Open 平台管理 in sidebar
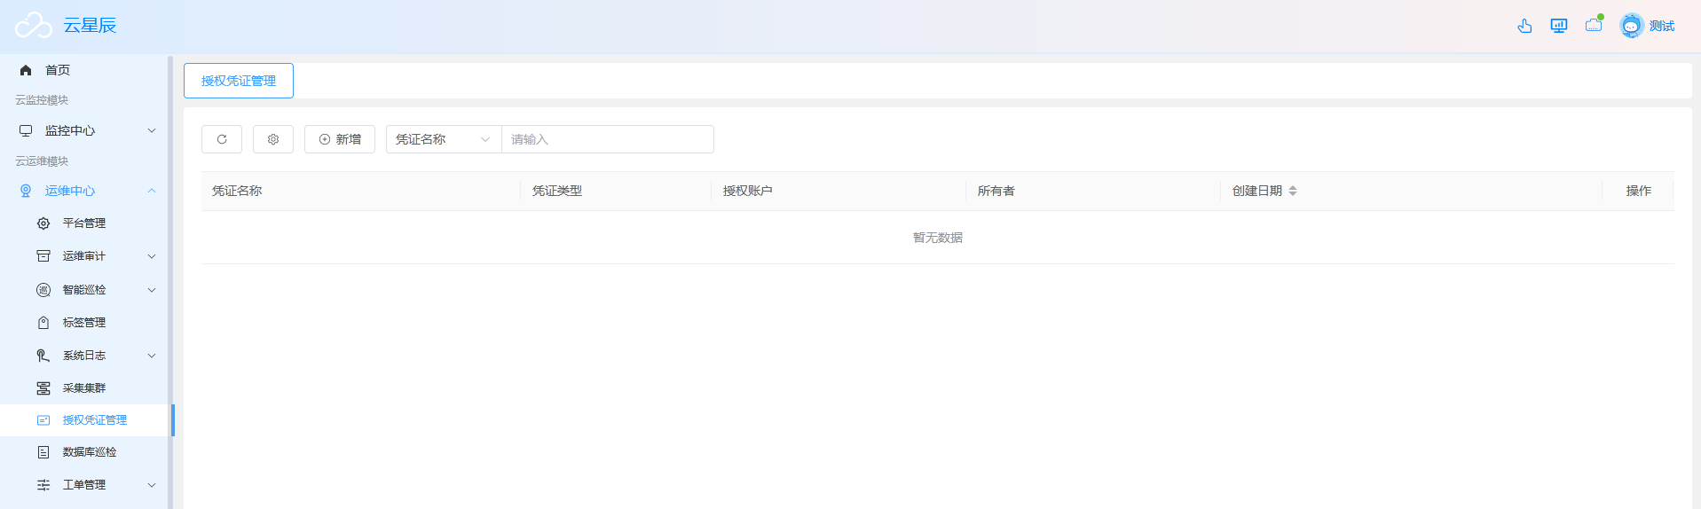This screenshot has width=1701, height=509. point(84,223)
